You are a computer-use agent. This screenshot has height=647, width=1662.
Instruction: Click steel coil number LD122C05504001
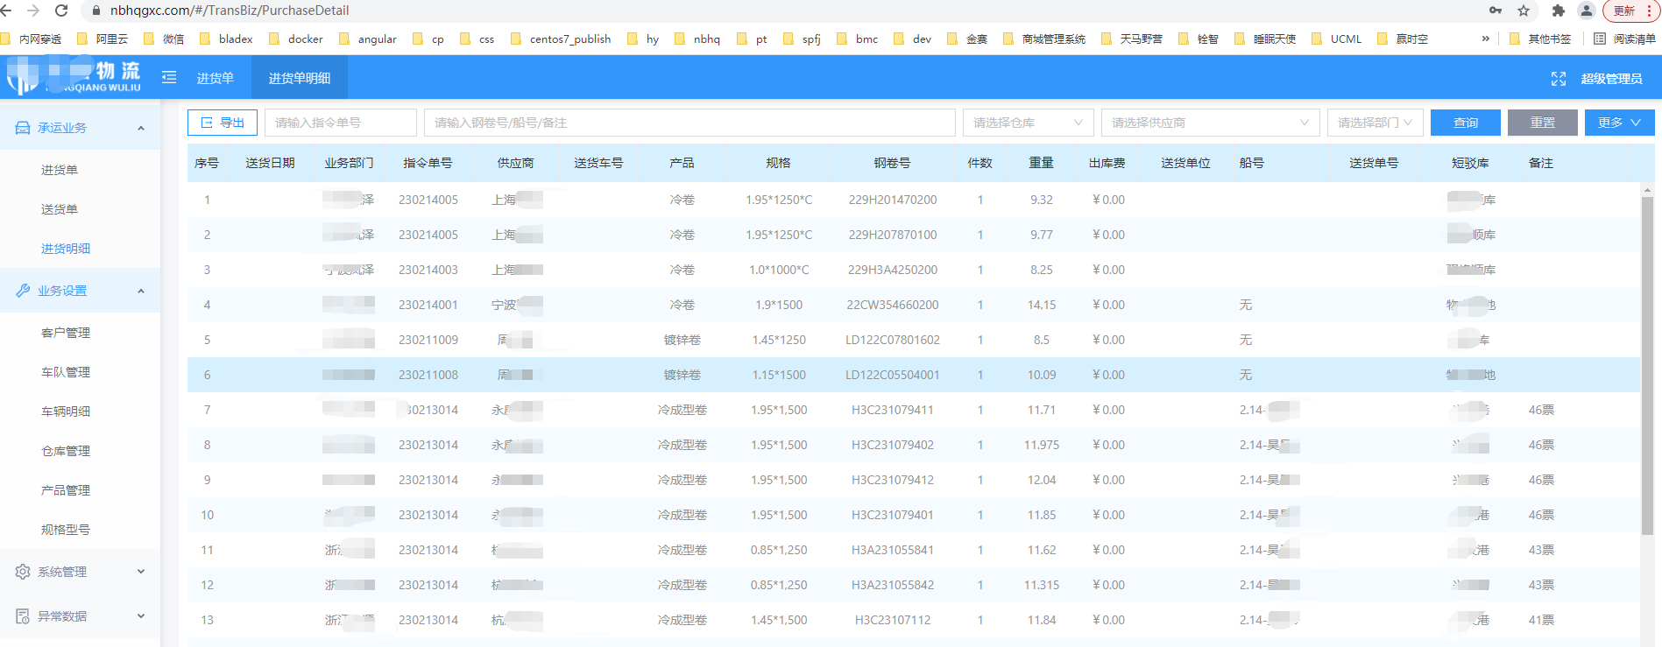point(892,375)
